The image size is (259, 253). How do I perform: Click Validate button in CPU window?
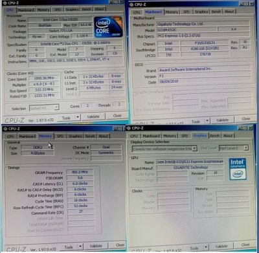[93, 116]
